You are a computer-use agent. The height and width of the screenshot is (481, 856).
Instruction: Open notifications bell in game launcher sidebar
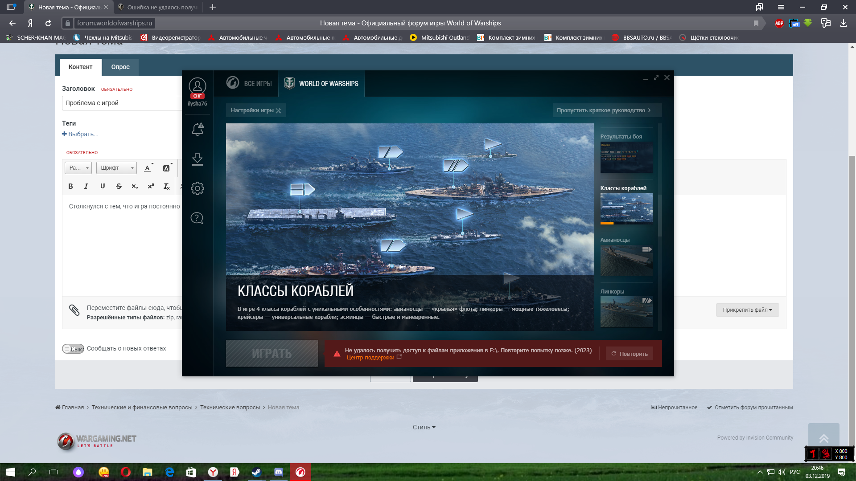(x=198, y=129)
